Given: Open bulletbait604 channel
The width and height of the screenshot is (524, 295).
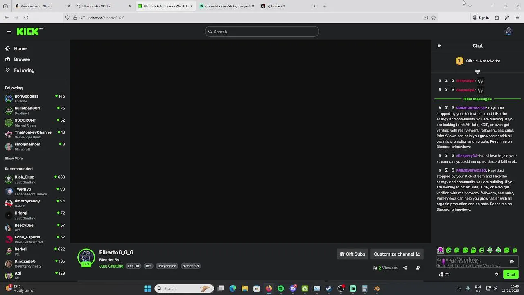Looking at the screenshot, I should click(x=35, y=111).
